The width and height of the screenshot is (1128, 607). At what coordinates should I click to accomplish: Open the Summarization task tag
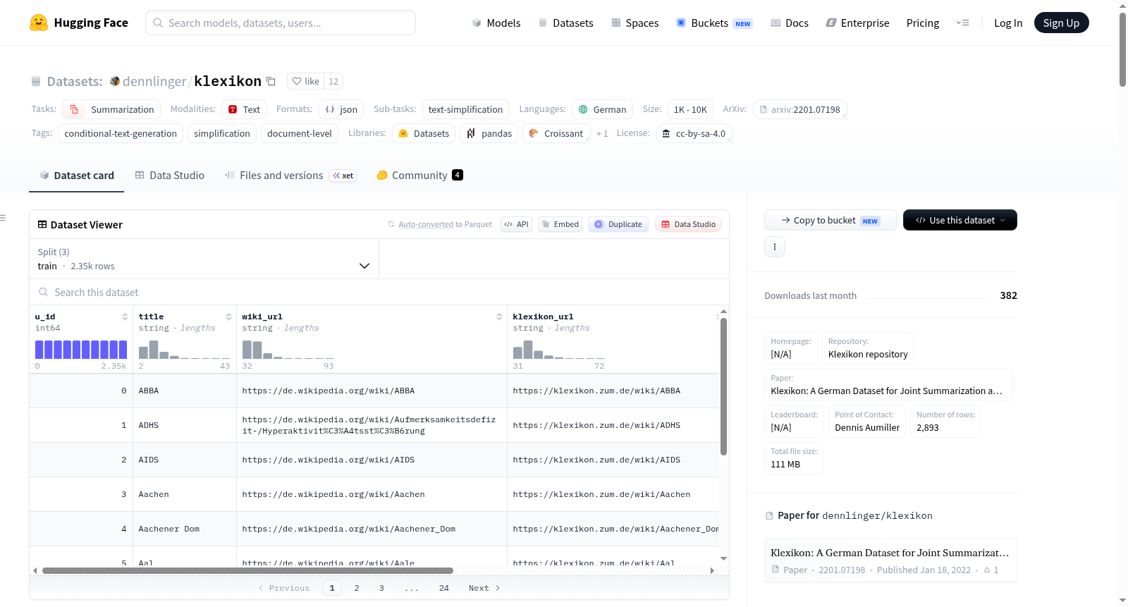112,109
